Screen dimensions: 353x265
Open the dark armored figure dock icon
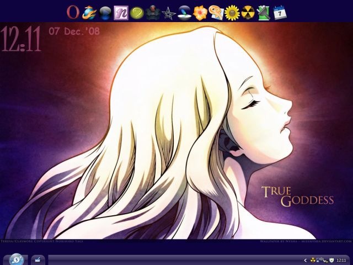click(x=153, y=13)
